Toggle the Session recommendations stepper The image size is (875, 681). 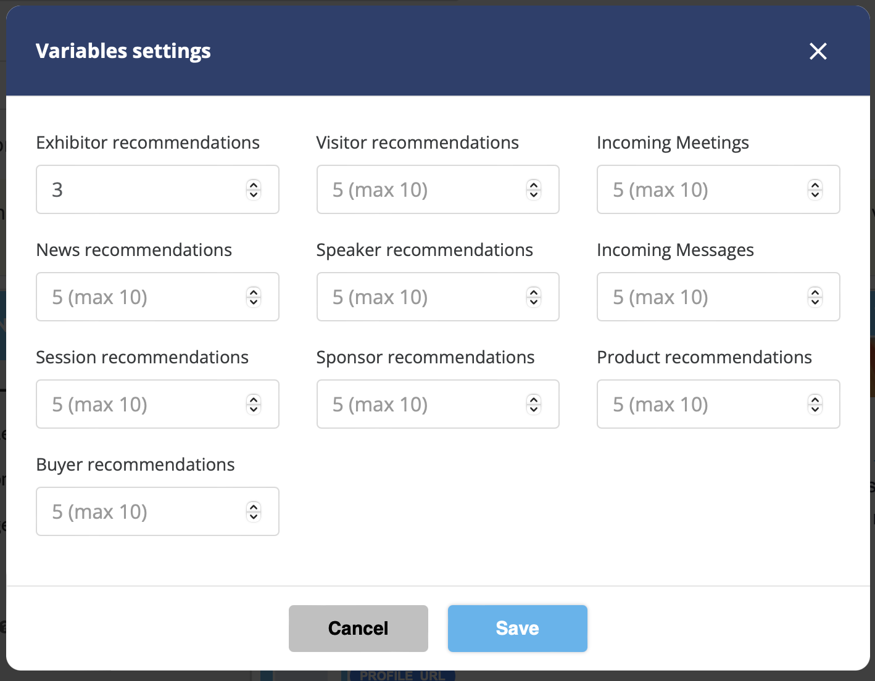(x=254, y=404)
